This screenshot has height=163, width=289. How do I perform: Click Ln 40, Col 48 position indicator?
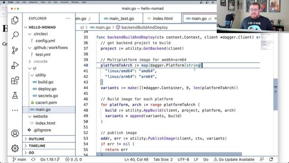pyautogui.click(x=136, y=159)
